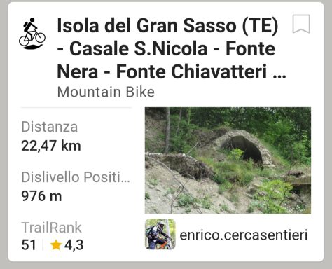The height and width of the screenshot is (269, 332).
Task: Select the 22,47 km distance value
Action: 51,146
